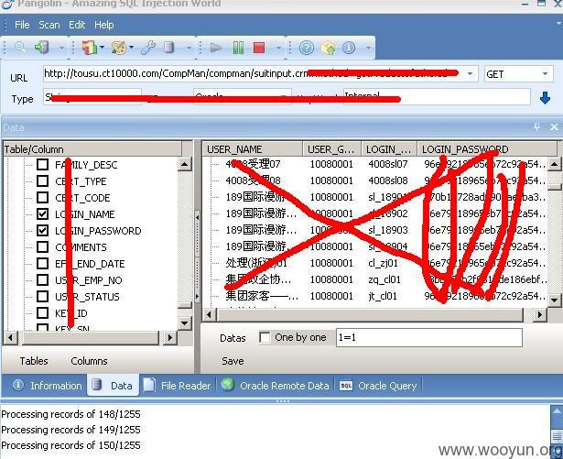Open the GET method dropdown
563x459 pixels.
[x=545, y=73]
